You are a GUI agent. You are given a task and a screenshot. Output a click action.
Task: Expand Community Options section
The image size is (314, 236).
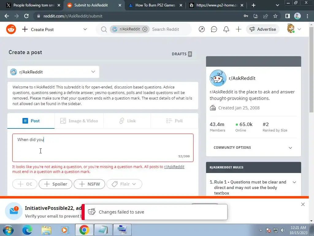pos(253,148)
